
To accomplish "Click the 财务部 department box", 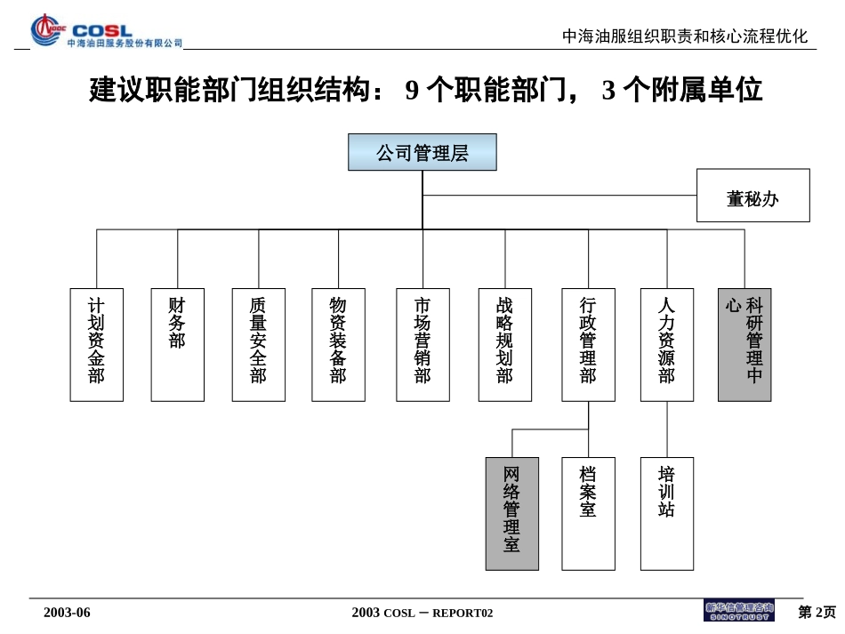I will tap(177, 345).
